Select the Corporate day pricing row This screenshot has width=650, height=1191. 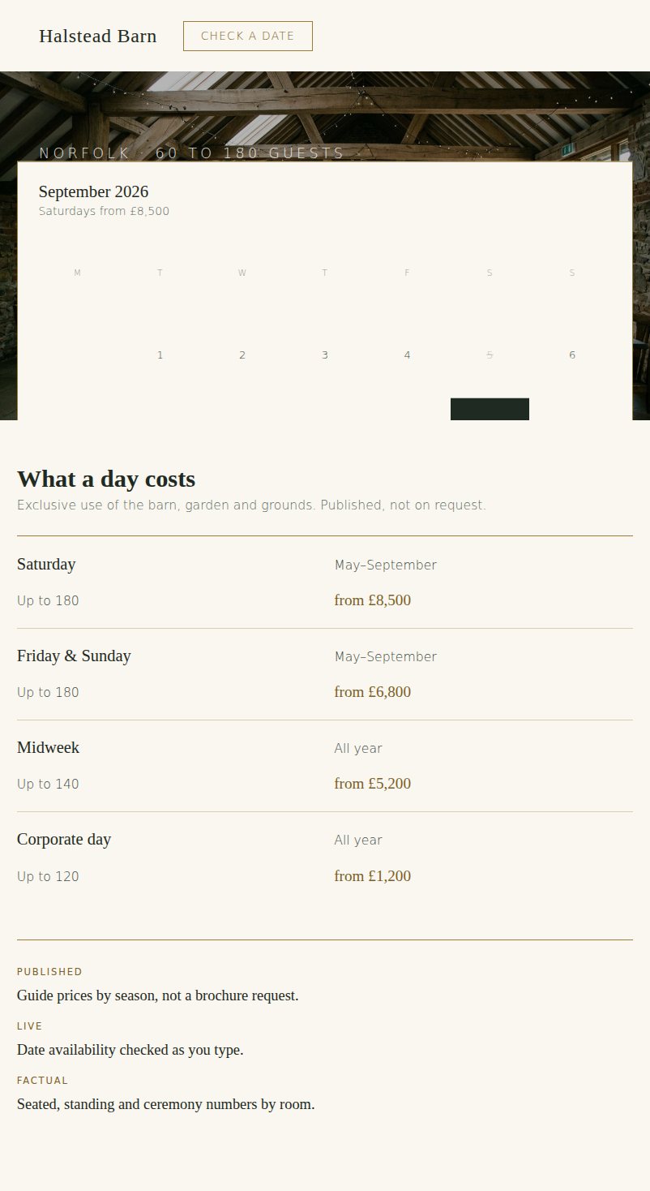click(x=325, y=858)
